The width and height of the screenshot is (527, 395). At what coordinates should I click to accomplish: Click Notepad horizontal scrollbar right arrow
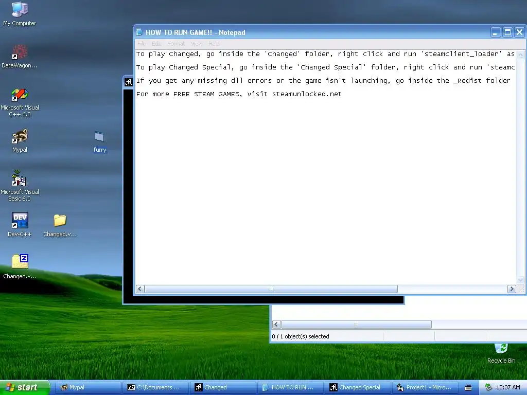[512, 289]
